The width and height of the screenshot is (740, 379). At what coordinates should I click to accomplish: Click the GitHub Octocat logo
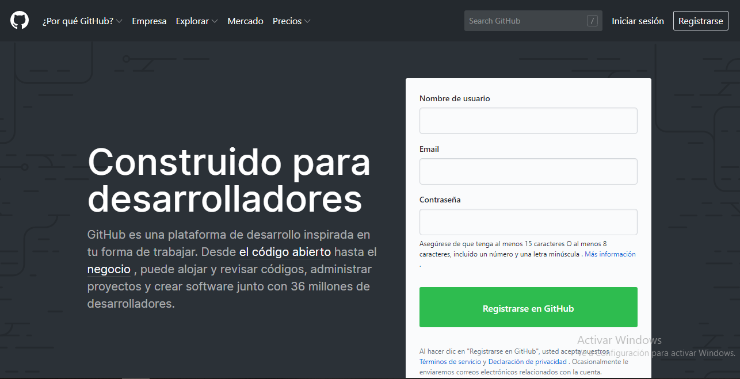tap(20, 20)
